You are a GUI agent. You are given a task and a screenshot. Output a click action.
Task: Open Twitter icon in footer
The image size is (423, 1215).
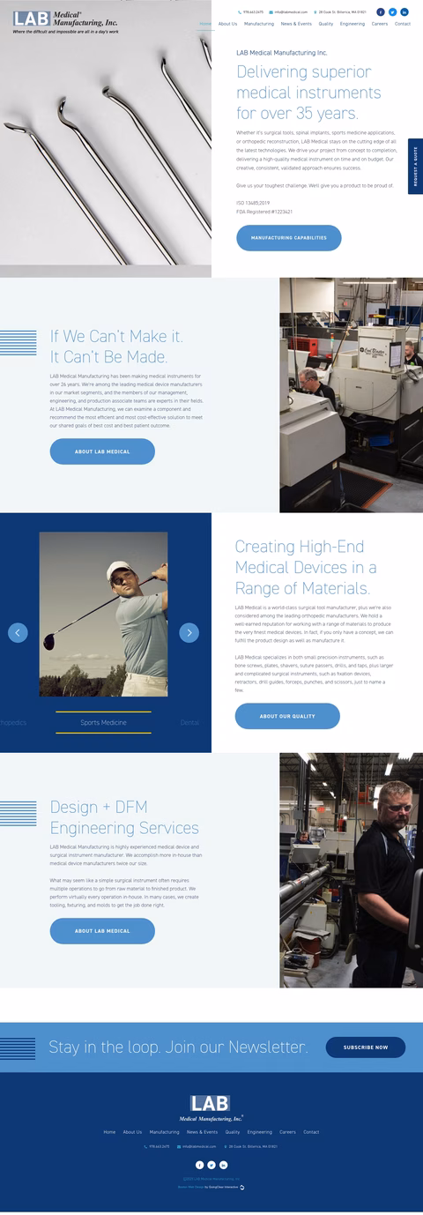coord(211,1165)
